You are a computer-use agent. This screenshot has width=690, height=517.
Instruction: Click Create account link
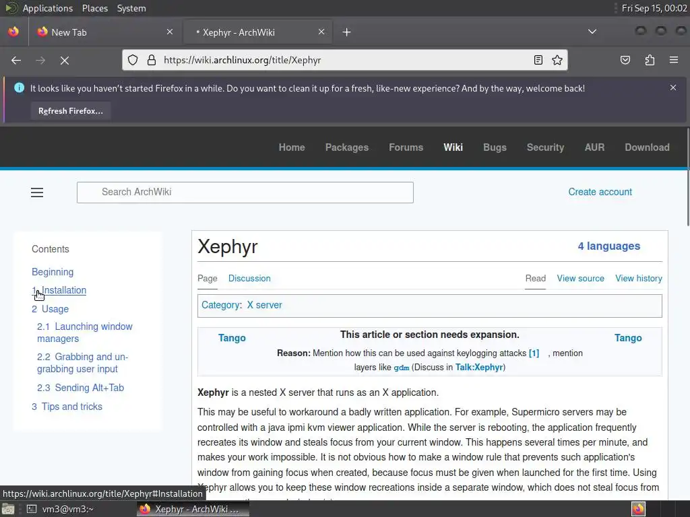click(x=600, y=192)
